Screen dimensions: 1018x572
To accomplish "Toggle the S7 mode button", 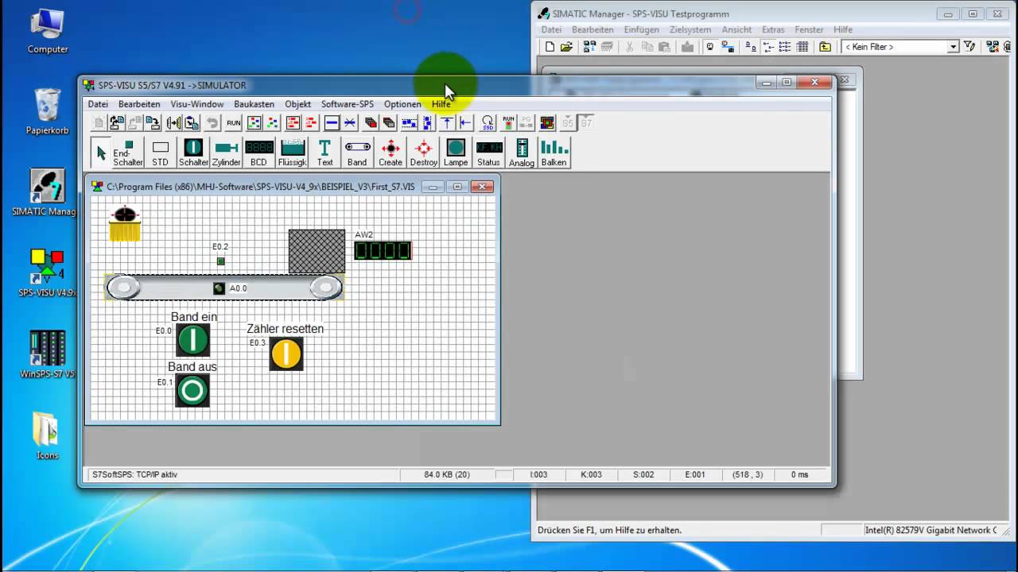I will click(x=586, y=123).
